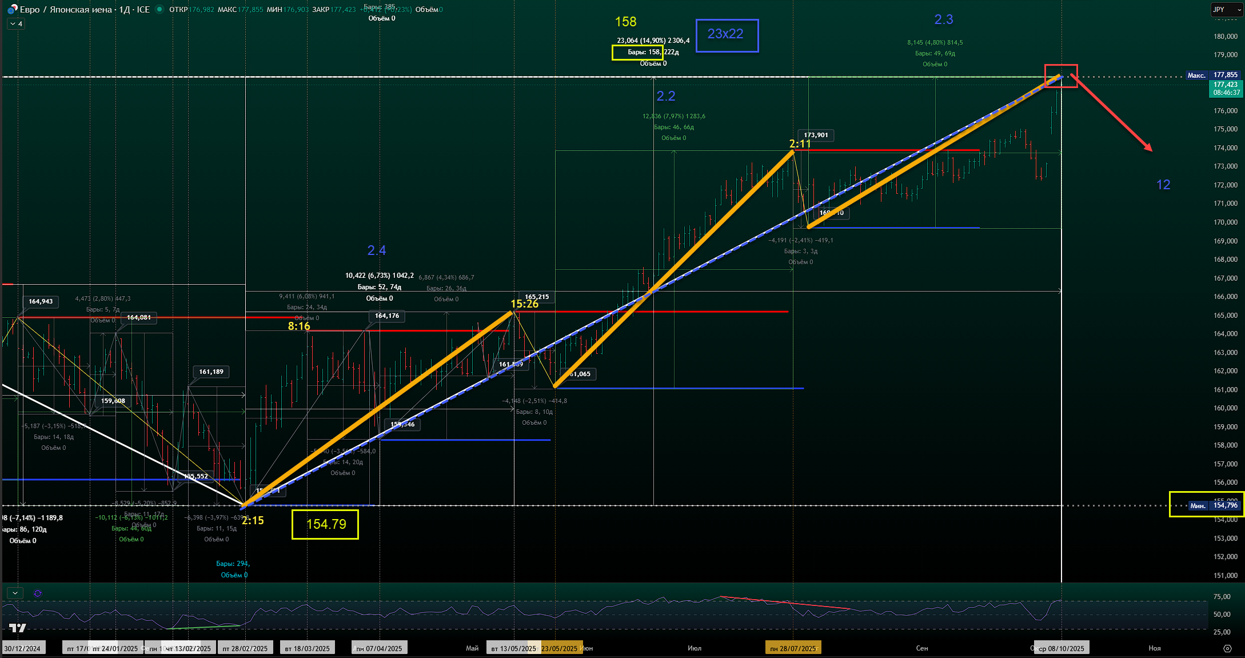
Task: Click the current price 177,423 countdown label
Action: click(1227, 89)
